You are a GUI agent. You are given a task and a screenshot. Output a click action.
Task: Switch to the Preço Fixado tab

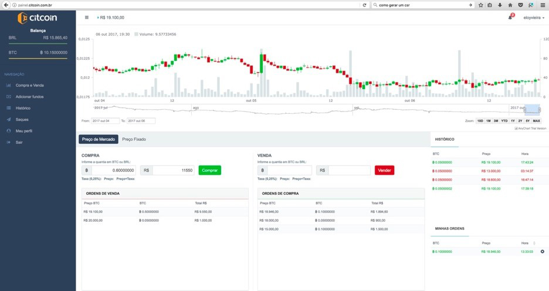134,139
